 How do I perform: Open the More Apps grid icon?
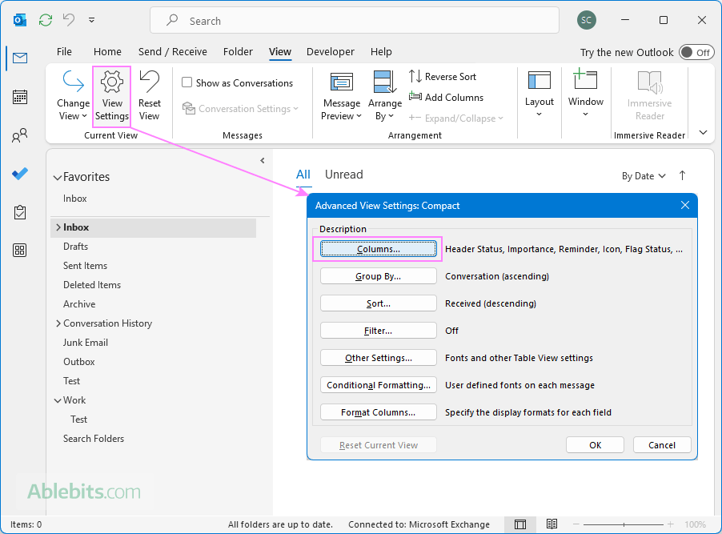pyautogui.click(x=20, y=250)
